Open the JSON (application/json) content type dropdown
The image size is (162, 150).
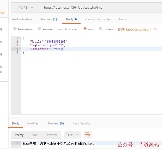[x=137, y=29]
